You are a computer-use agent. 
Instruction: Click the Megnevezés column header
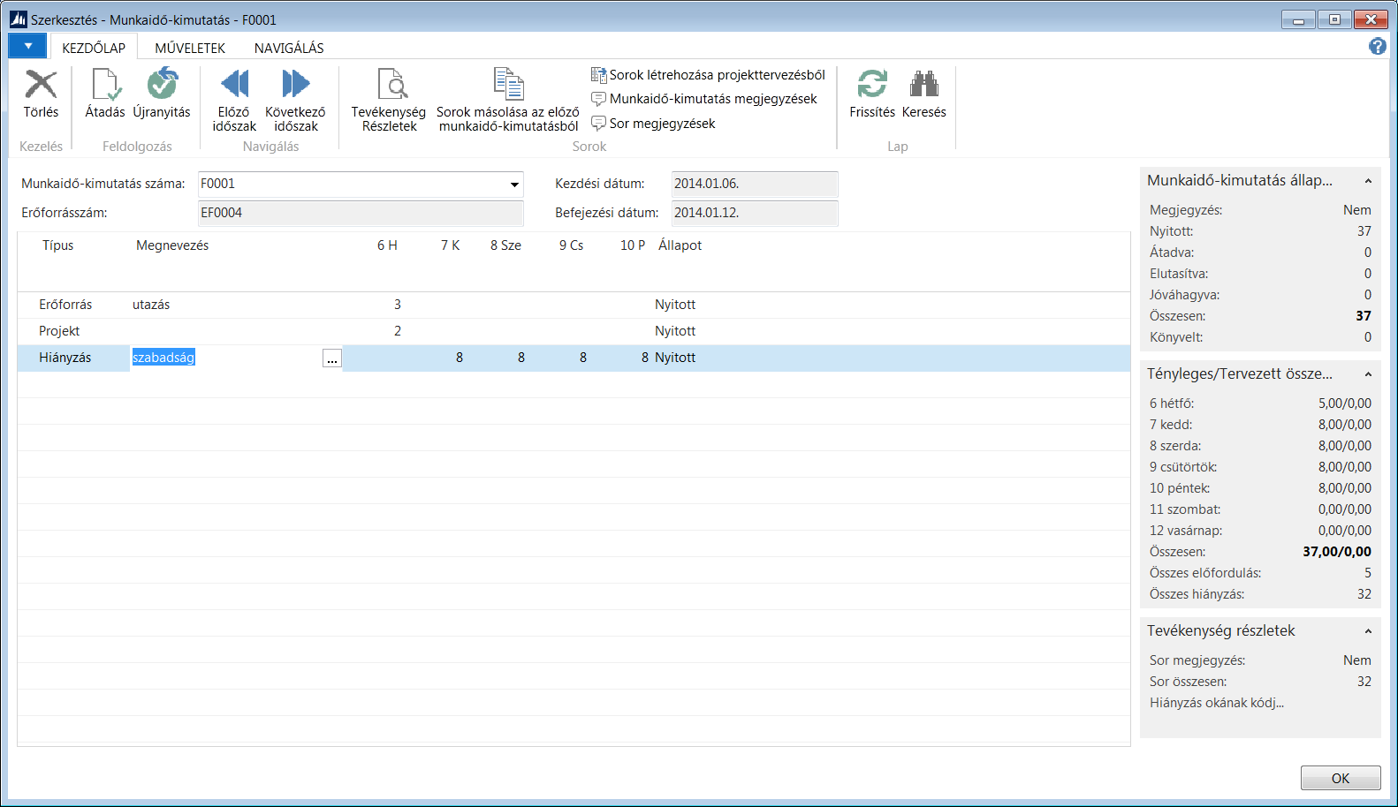[172, 245]
